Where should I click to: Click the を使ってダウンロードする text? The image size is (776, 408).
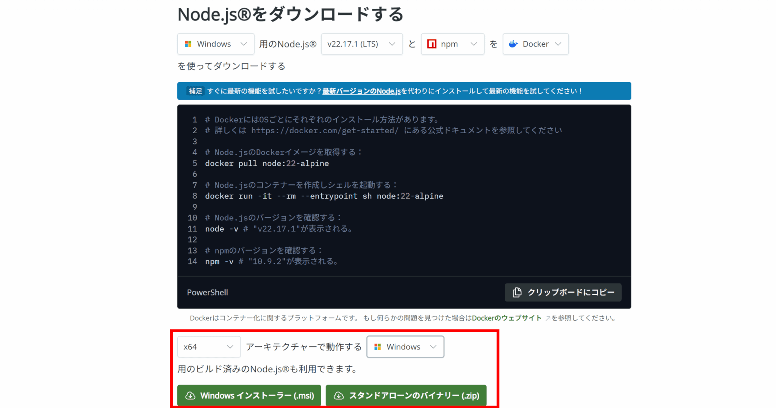click(232, 66)
